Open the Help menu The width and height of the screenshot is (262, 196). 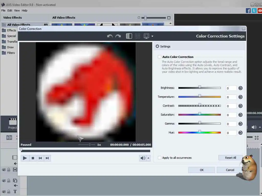(24, 10)
